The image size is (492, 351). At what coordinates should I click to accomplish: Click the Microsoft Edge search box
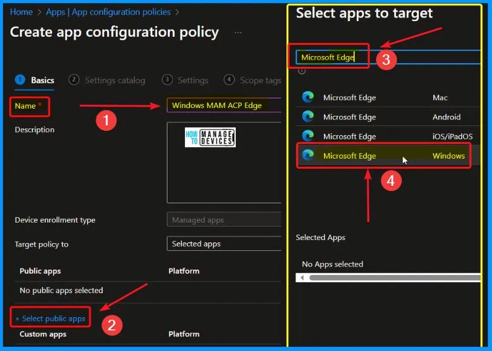pyautogui.click(x=388, y=57)
